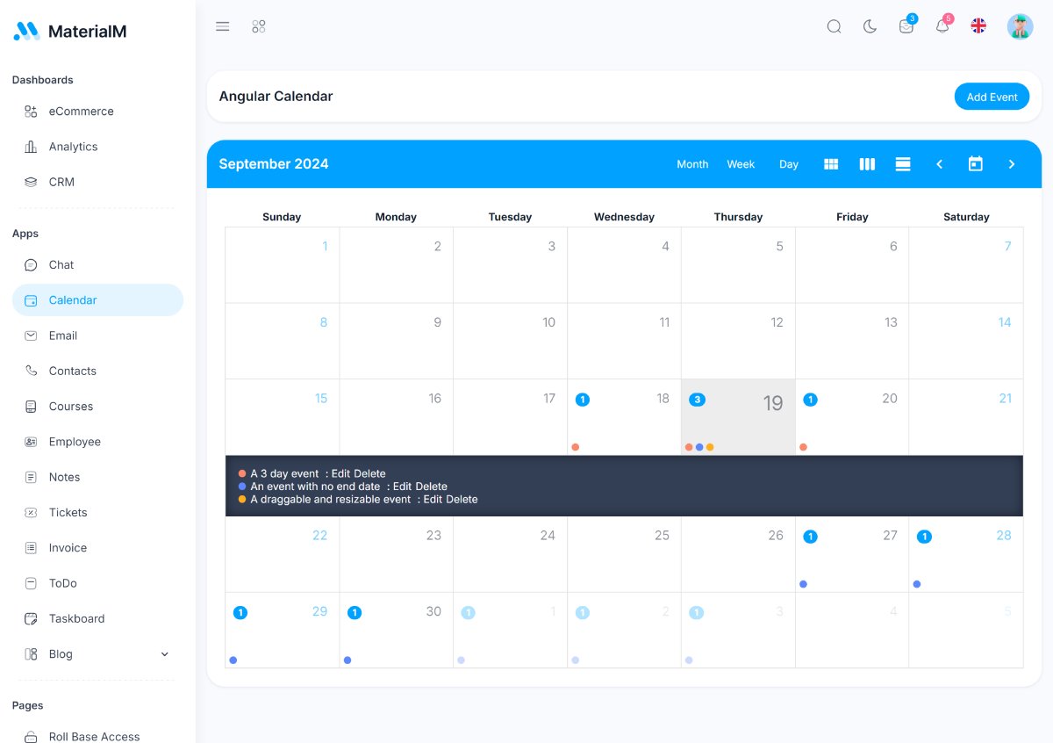The height and width of the screenshot is (743, 1053).
Task: Toggle the UK flag language selector
Action: click(x=978, y=25)
